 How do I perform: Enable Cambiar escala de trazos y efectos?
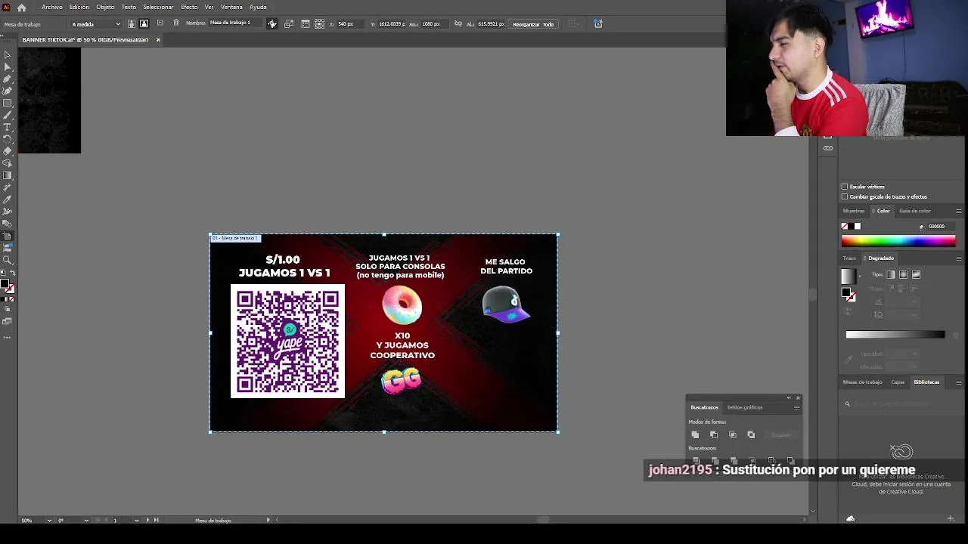(845, 197)
